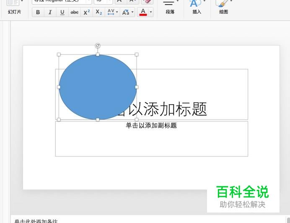Screen dimensions: 290x223
Task: Toggle bold formatting button
Action: (38, 13)
